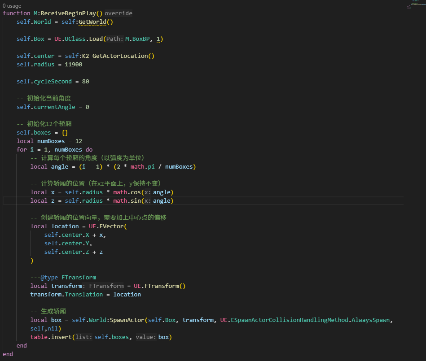Viewport: 426px width, 361px height.
Task: Click the SpawnActor method call
Action: tap(127, 320)
